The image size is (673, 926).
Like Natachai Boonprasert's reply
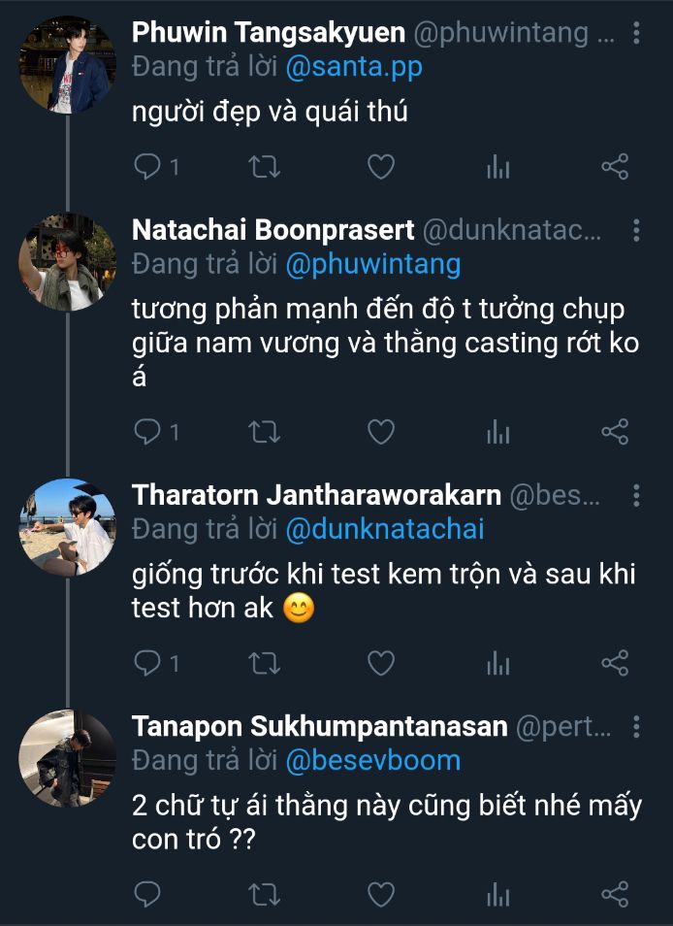(381, 431)
